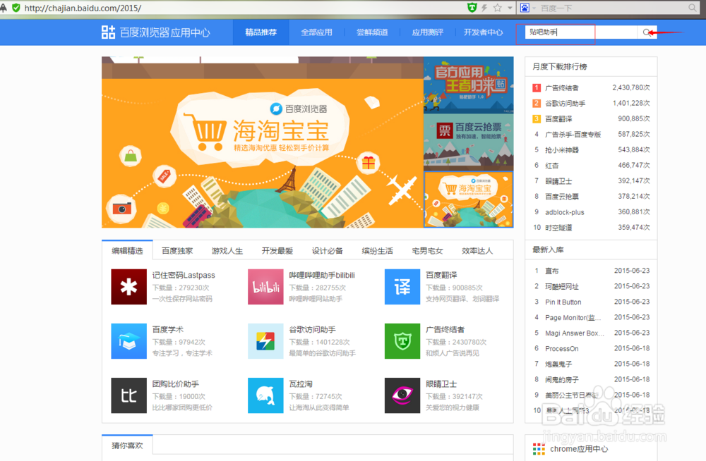Select the 尝鲜频道 navigation tab
Screen dimensions: 706x461
pyautogui.click(x=372, y=32)
